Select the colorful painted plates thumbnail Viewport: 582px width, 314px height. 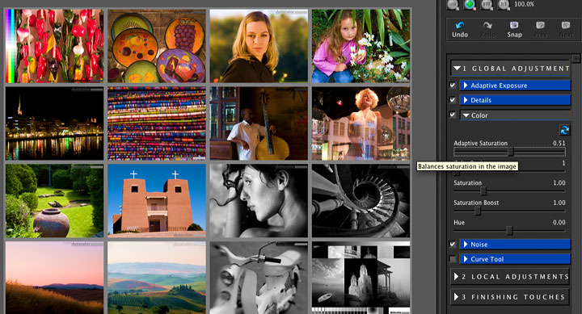tap(157, 46)
